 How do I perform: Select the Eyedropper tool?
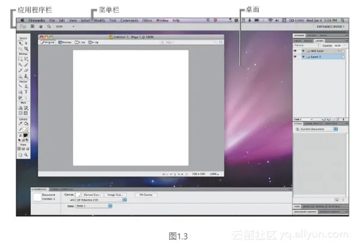[20, 123]
